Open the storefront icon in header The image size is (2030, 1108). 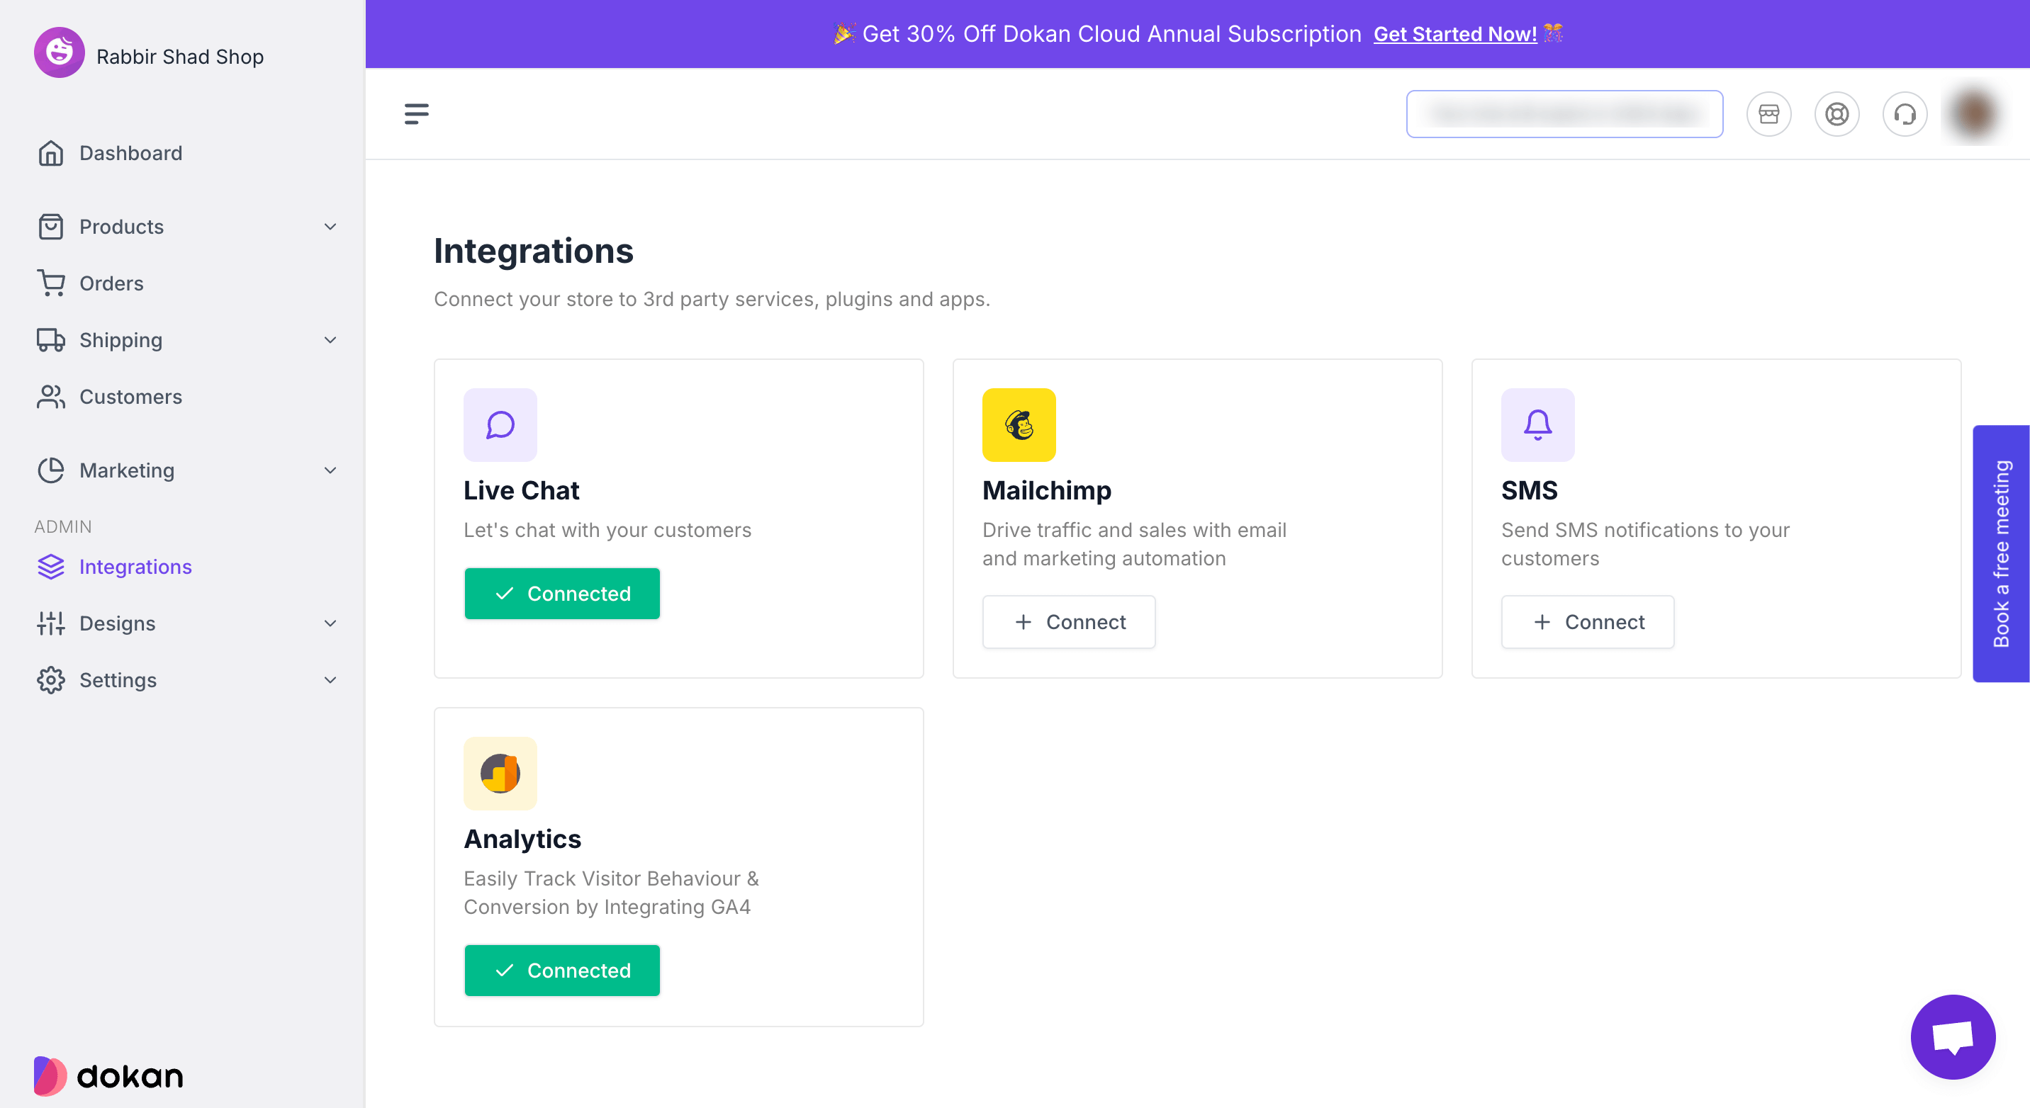(1768, 114)
